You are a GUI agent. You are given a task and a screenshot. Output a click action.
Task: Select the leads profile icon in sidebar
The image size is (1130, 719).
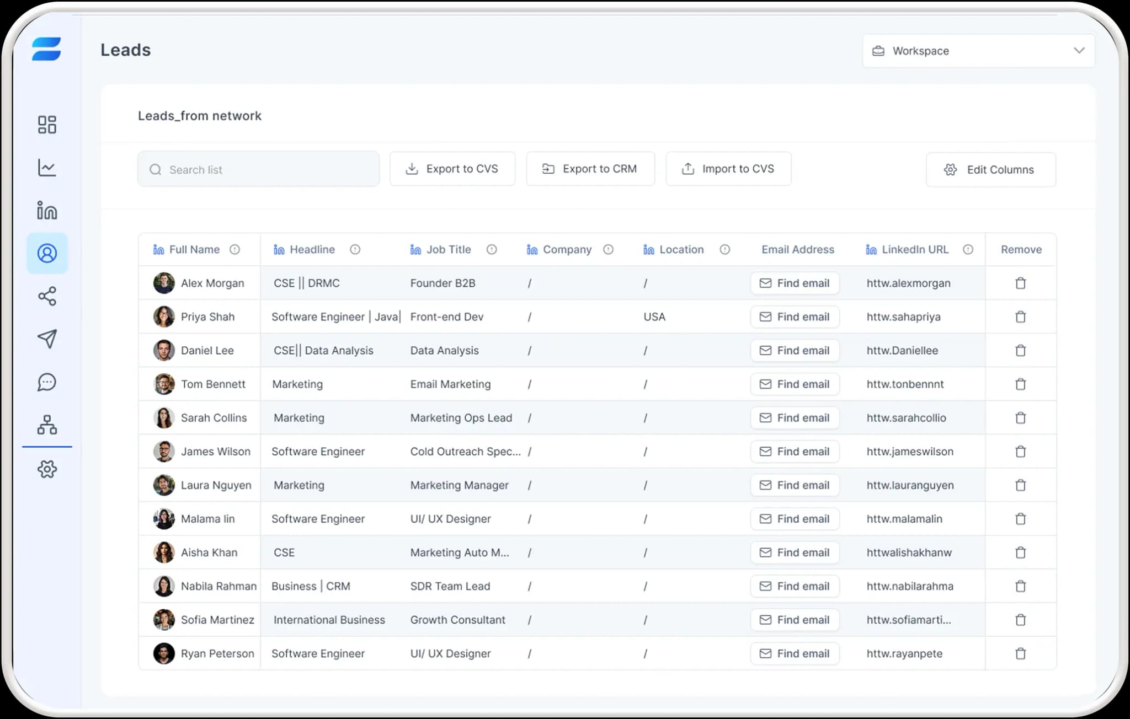(47, 254)
